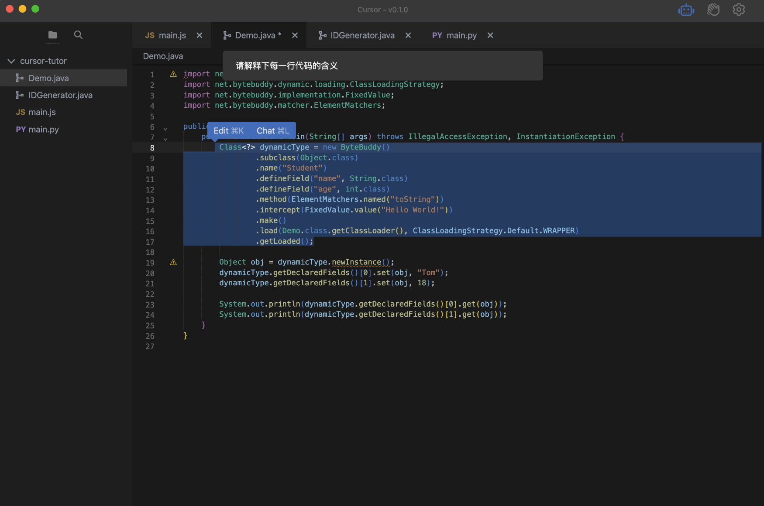Open the AI chat robot icon
The width and height of the screenshot is (764, 506).
[x=686, y=10]
